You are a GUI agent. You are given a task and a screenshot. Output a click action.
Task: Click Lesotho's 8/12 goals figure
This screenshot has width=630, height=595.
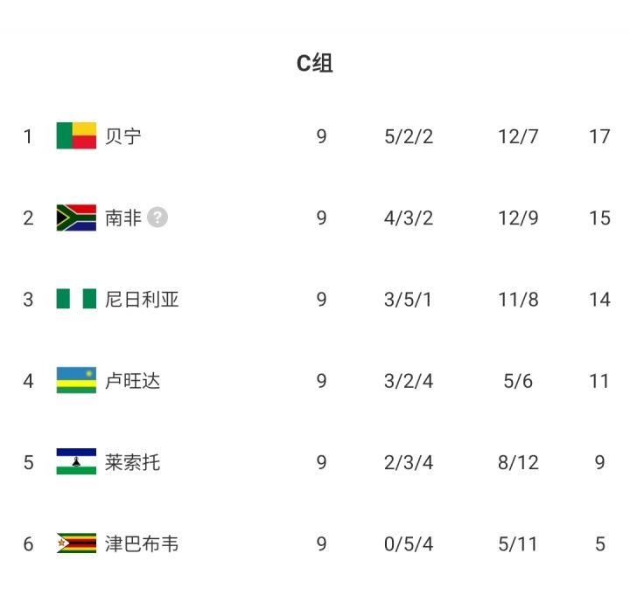518,462
